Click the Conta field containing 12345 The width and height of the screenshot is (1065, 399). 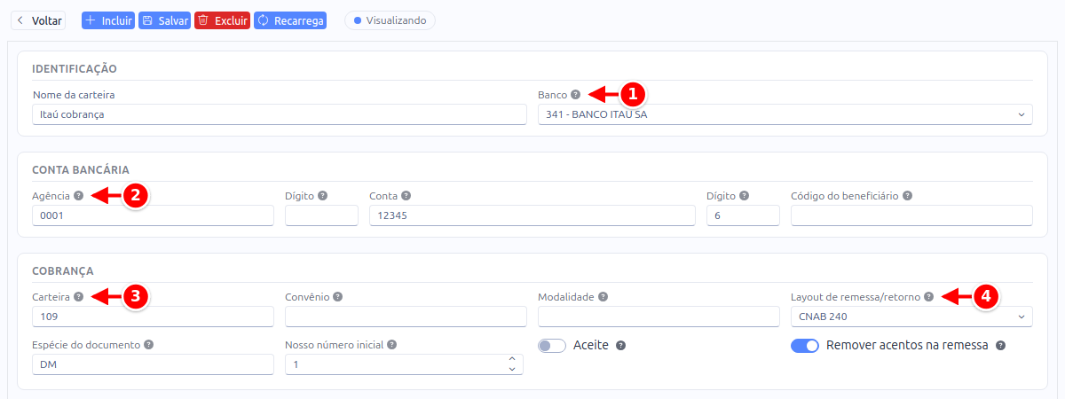(532, 215)
